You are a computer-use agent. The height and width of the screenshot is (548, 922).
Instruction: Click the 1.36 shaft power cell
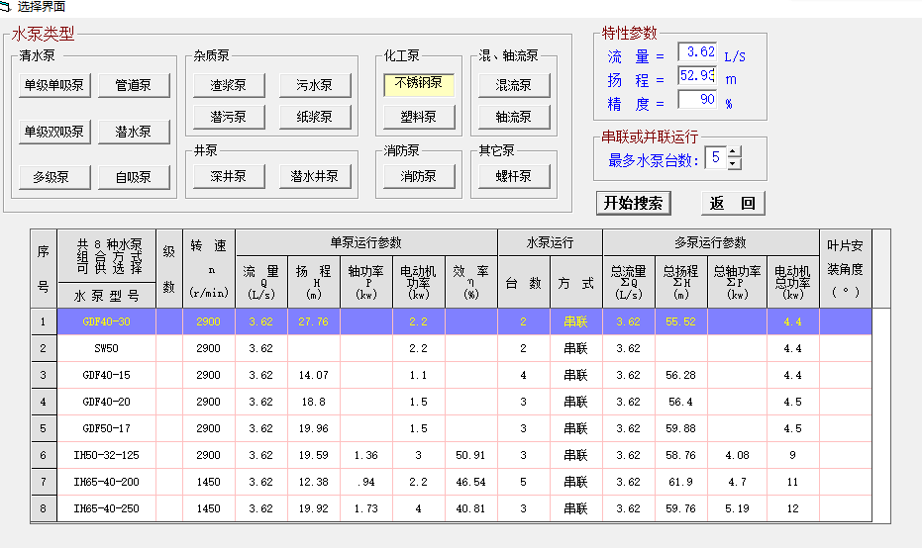tap(365, 455)
